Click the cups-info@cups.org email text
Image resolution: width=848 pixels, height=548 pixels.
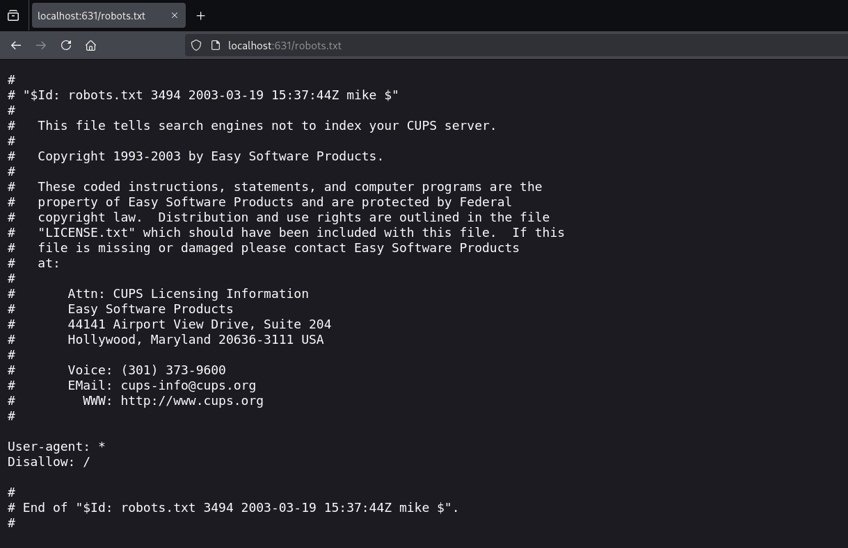[x=188, y=385]
